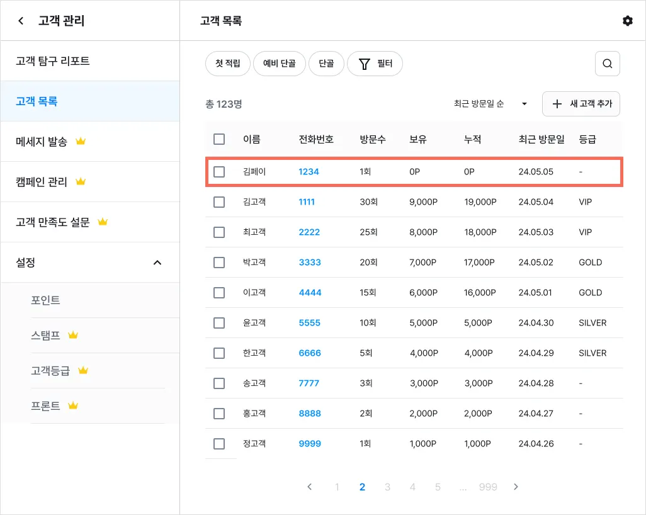This screenshot has width=646, height=515.
Task: Open 고객 탐구 리포트 menu
Action: (x=90, y=61)
